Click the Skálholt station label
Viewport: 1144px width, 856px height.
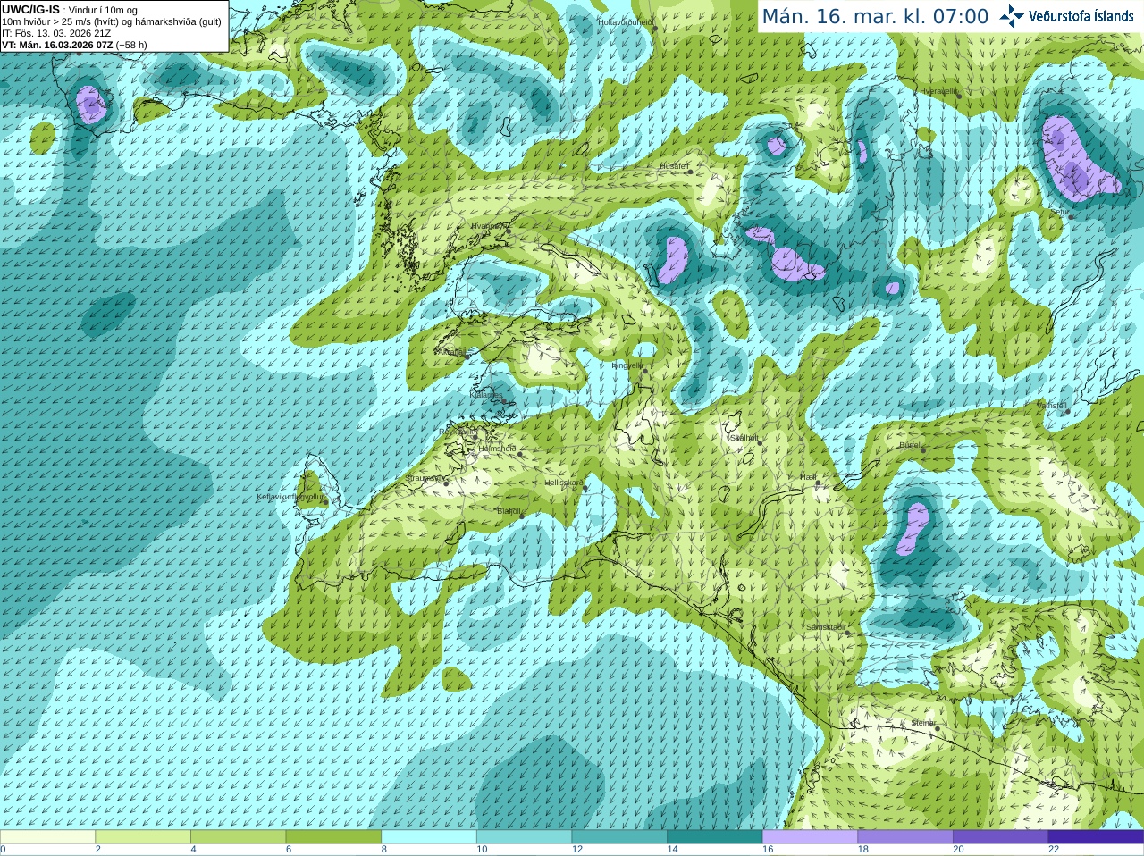pyautogui.click(x=744, y=438)
